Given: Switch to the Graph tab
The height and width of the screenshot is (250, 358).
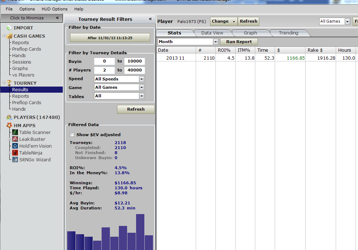Looking at the screenshot, I should 251,33.
